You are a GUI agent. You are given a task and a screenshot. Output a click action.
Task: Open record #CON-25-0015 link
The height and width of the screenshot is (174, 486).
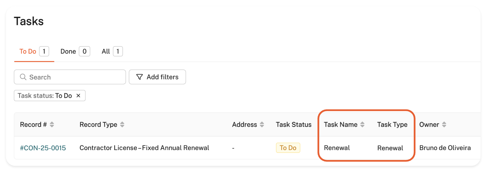click(x=43, y=148)
